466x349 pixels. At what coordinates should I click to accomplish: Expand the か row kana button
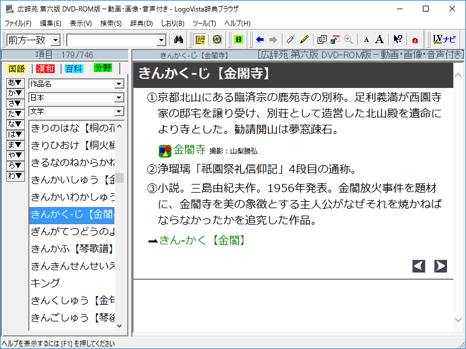(x=16, y=93)
